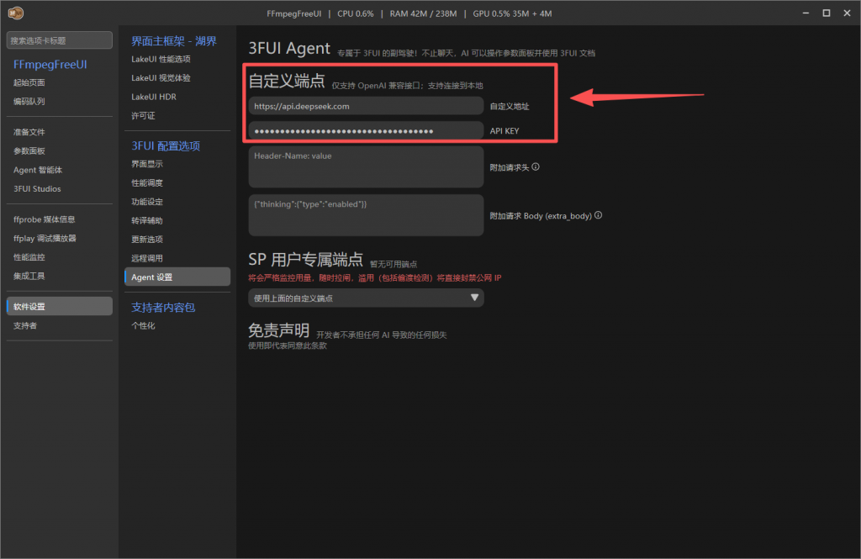This screenshot has height=559, width=861.
Task: Open 3FUI Studios page
Action: tap(37, 188)
